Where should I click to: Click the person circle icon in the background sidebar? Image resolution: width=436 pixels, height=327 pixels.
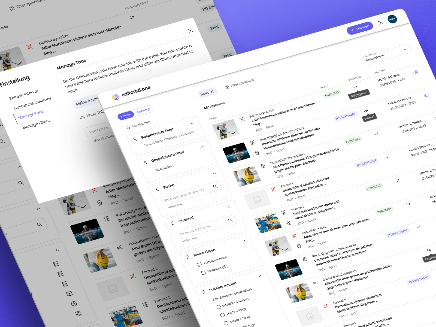(74, 304)
